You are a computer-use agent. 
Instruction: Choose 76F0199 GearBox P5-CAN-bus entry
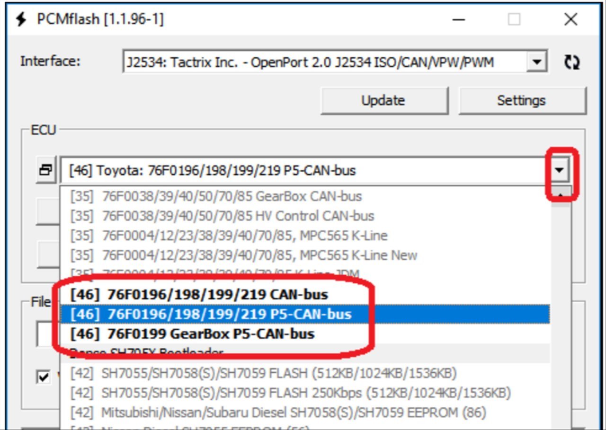(305, 334)
